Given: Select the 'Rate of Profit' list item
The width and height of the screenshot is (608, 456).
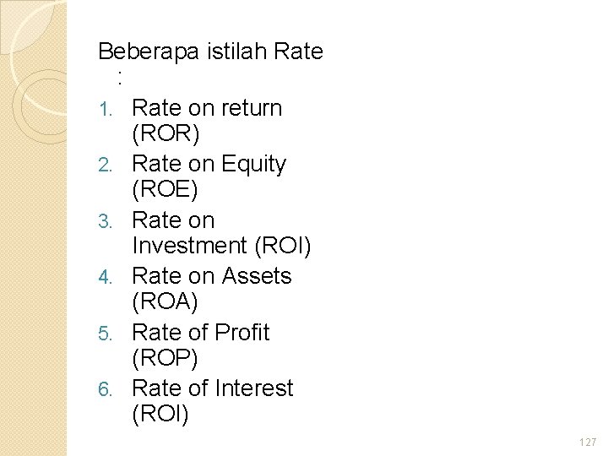Looking at the screenshot, I should click(x=201, y=332).
